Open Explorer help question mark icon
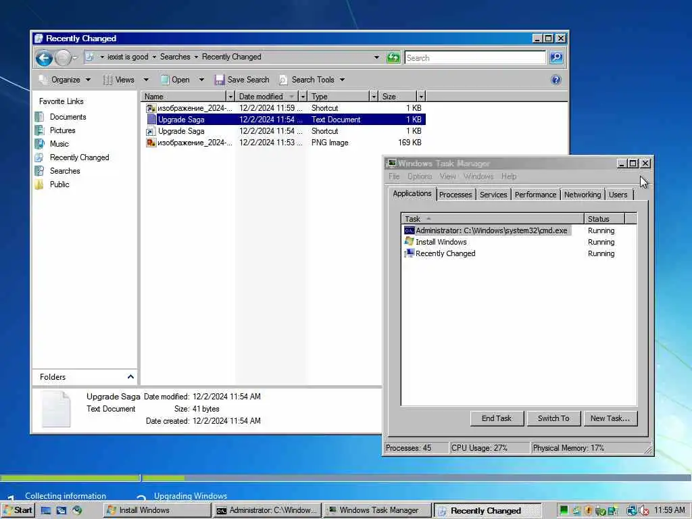692x519 pixels. tap(556, 80)
